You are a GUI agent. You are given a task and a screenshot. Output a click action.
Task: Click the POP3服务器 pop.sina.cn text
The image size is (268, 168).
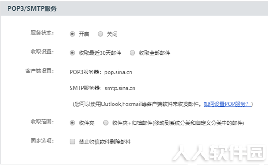[x=101, y=72]
